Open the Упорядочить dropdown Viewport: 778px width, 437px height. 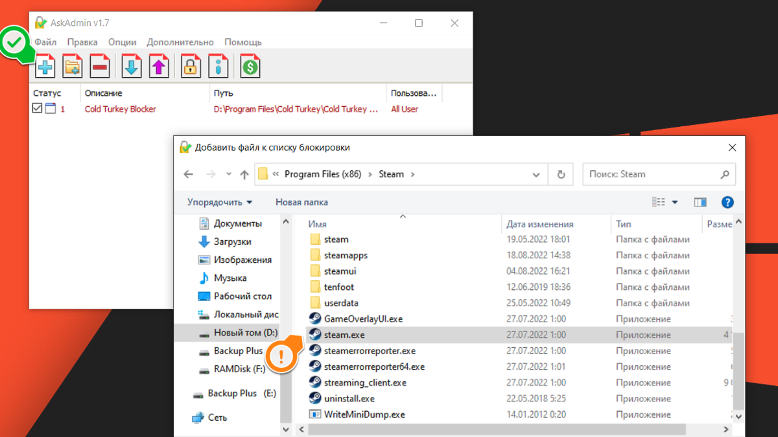point(220,202)
